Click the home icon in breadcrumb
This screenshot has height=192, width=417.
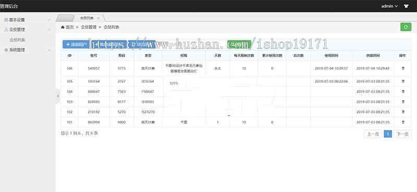click(x=63, y=27)
